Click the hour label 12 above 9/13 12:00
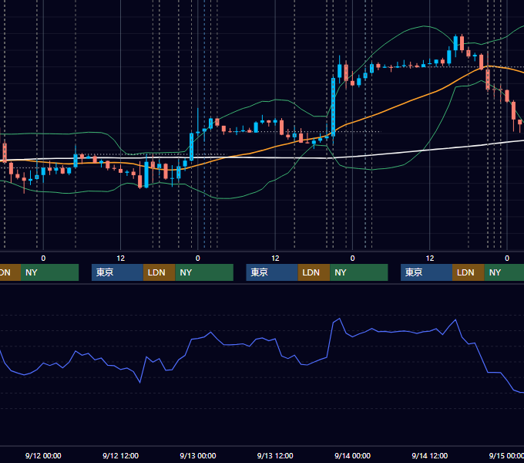The image size is (524, 463). click(275, 259)
